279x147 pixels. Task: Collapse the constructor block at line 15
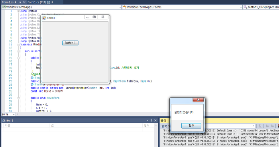point(18,58)
